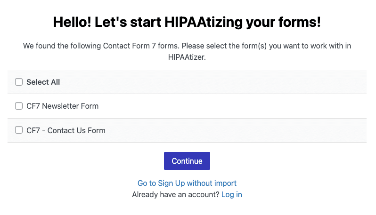Screen dimensions: 376x215
Task: Click the CF7 Newsletter Form label text
Action: point(62,106)
